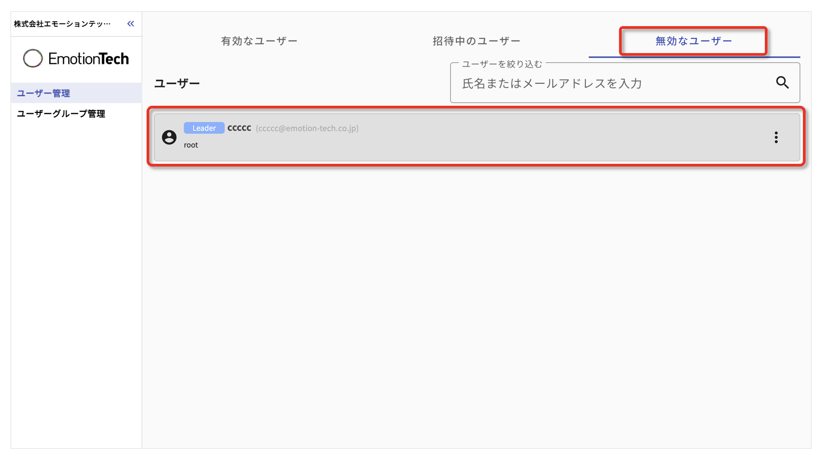Switch to the 有効なユーザー tab
Screen dimensions: 821x460
pos(259,41)
